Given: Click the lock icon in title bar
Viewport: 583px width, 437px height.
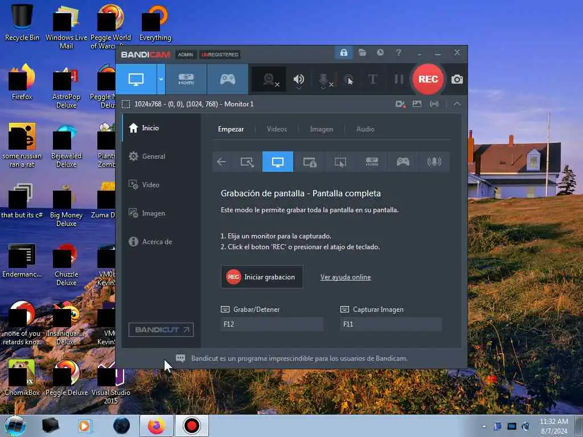Looking at the screenshot, I should pos(343,53).
